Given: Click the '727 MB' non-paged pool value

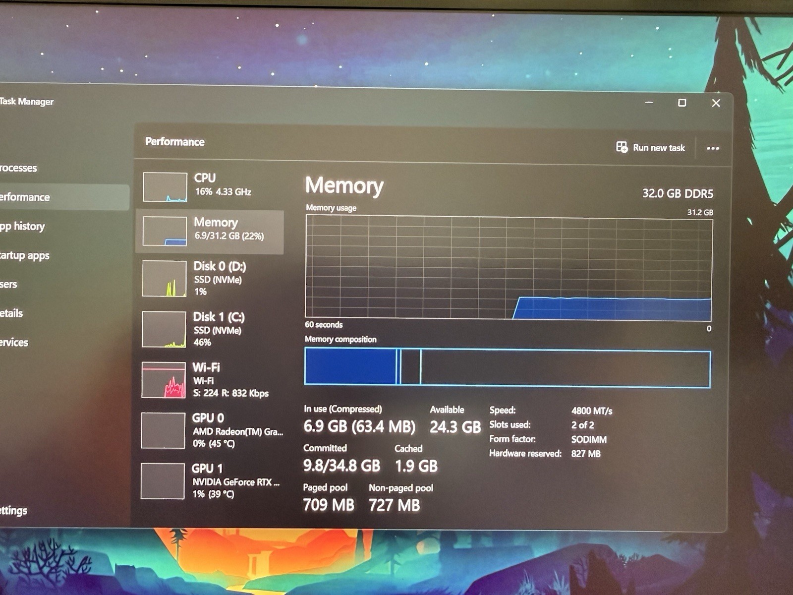Looking at the screenshot, I should click(394, 505).
